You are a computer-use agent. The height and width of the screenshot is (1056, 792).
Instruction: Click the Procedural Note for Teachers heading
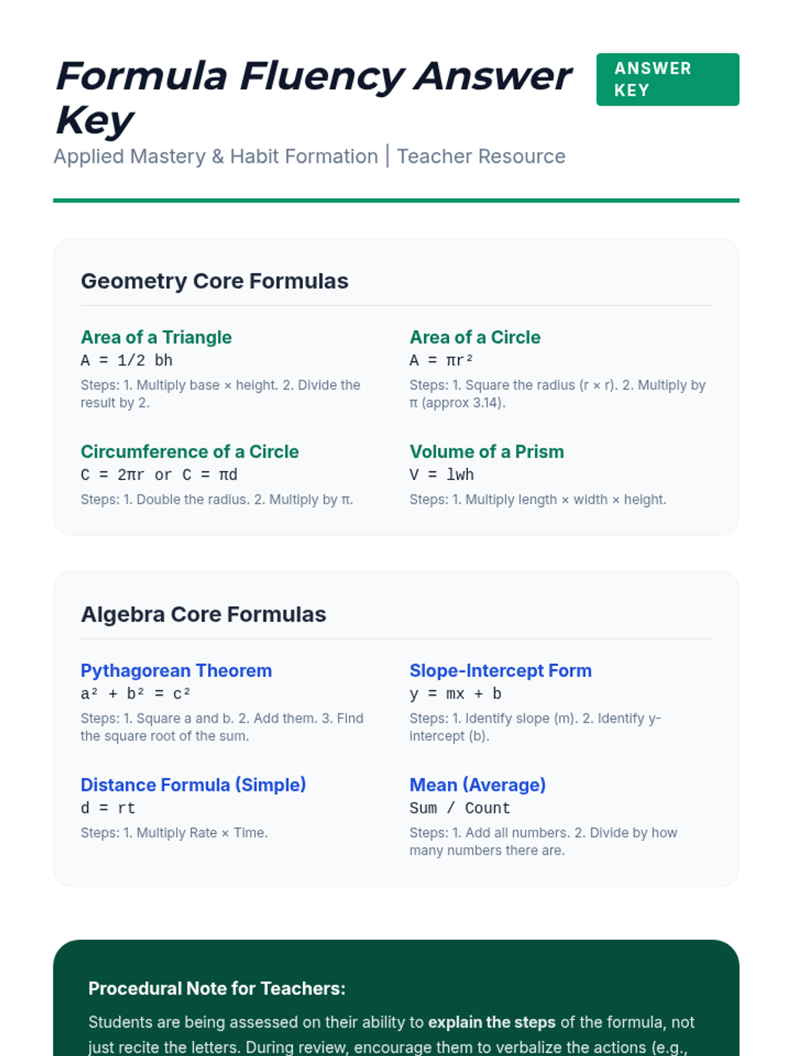click(x=217, y=988)
